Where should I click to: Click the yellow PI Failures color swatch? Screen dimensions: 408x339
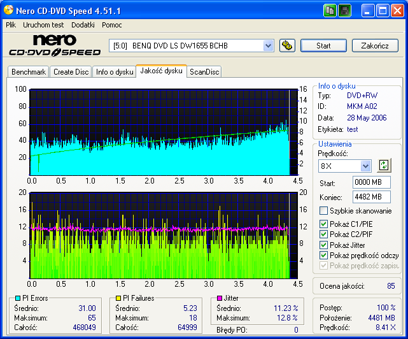(118, 298)
